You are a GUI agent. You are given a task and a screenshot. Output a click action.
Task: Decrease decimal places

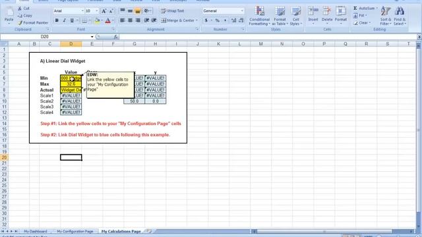point(241,20)
